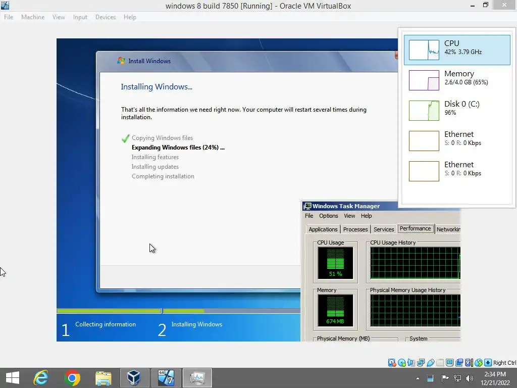Select the Memory 2.6/4.0 GB tile
The height and width of the screenshot is (388, 517).
457,80
